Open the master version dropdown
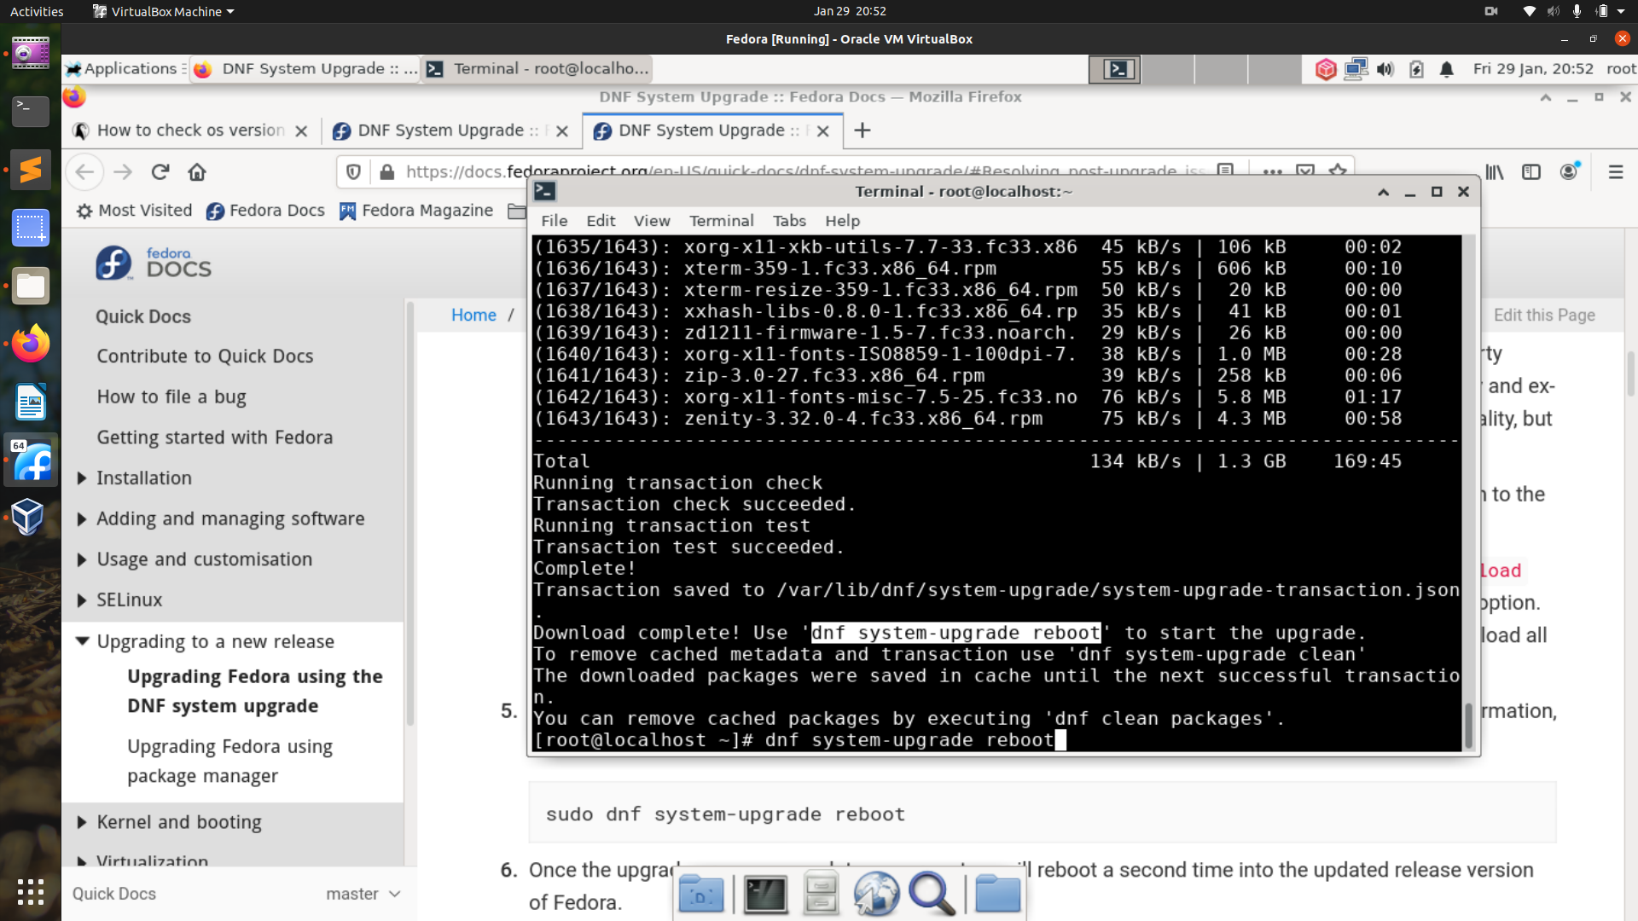The width and height of the screenshot is (1638, 921). tap(363, 894)
